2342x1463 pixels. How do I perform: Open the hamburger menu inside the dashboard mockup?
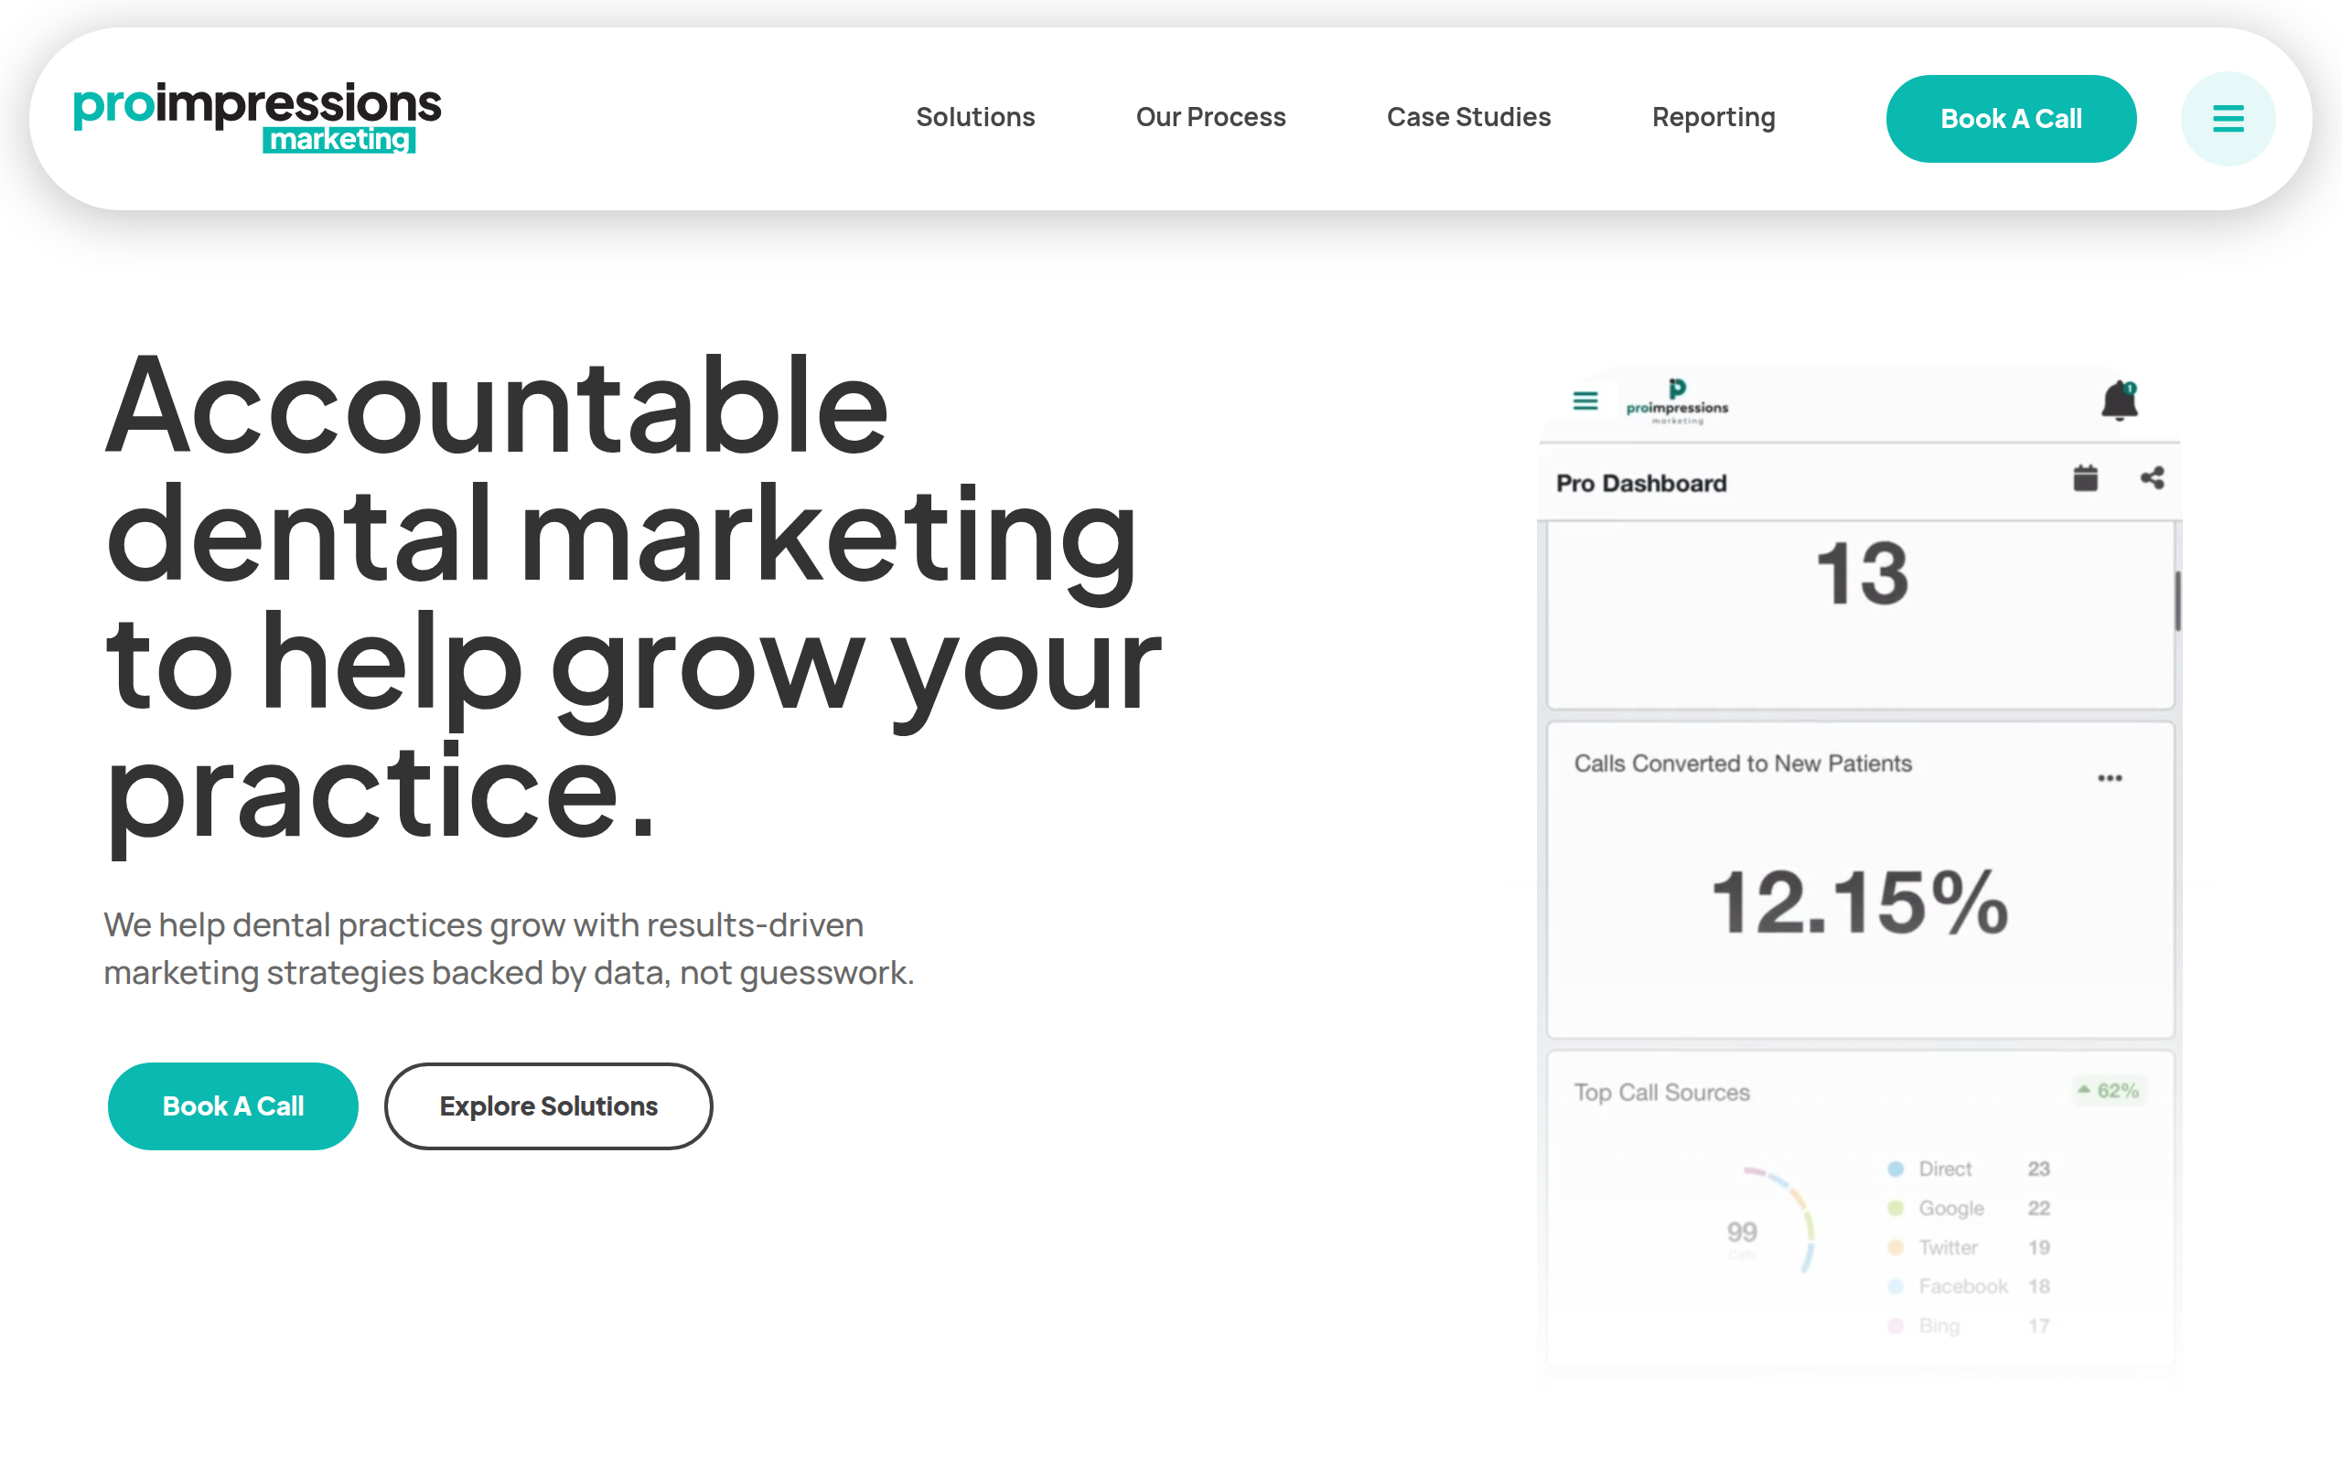[x=1585, y=400]
